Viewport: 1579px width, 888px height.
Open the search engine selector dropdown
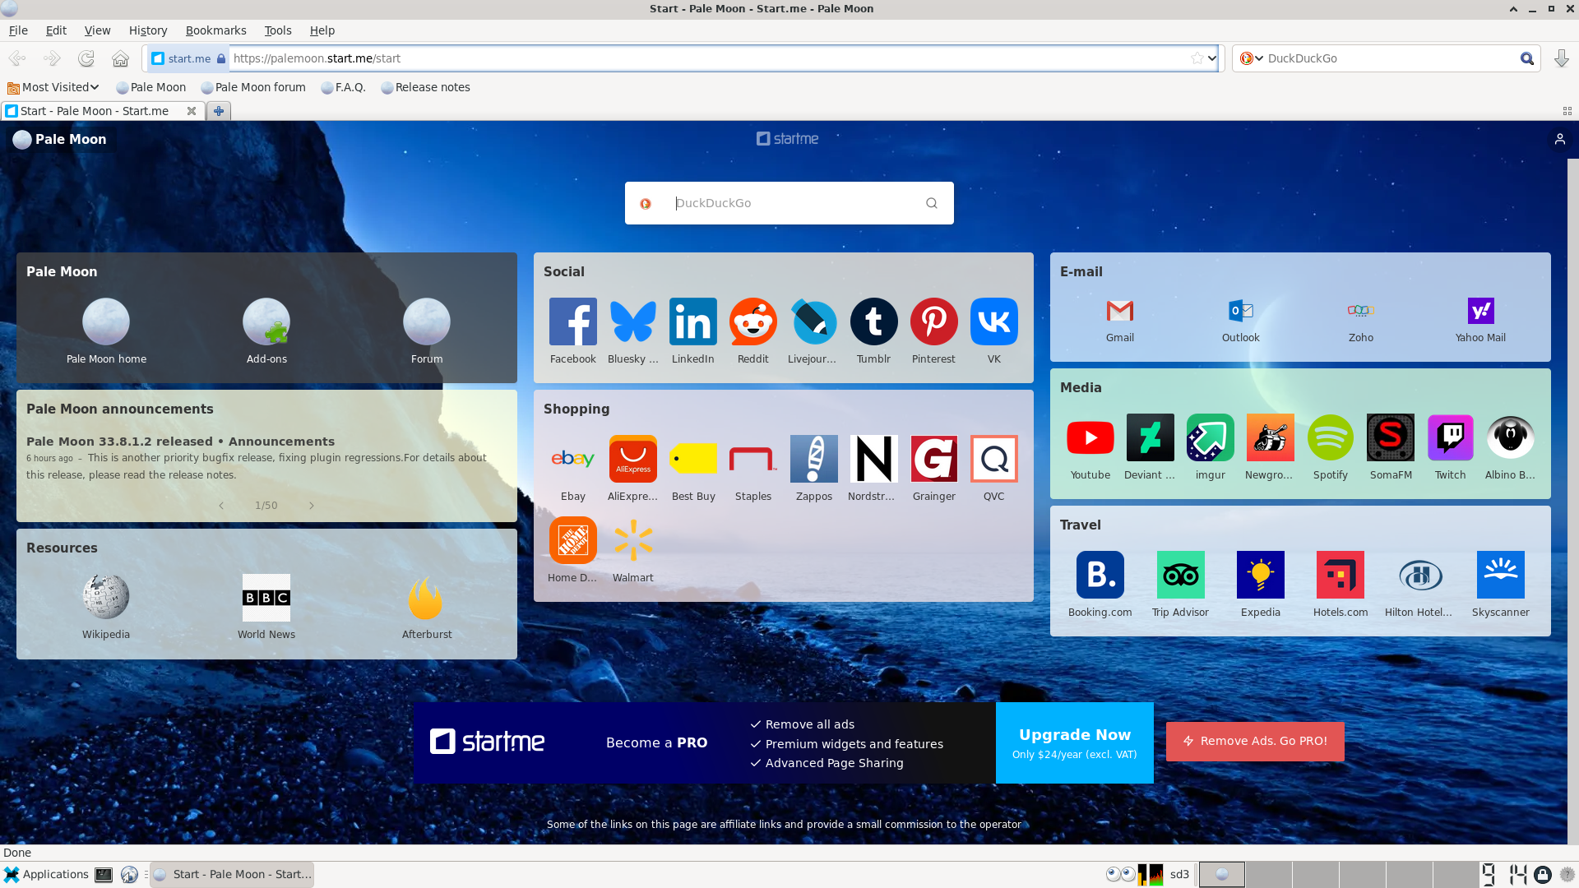(x=1251, y=58)
